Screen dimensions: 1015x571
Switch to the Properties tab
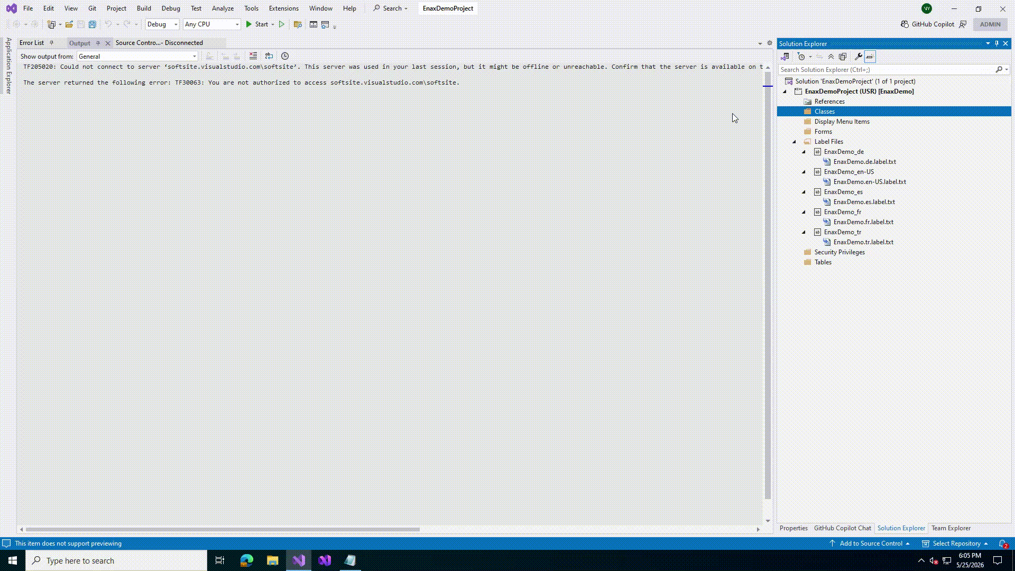tap(793, 528)
